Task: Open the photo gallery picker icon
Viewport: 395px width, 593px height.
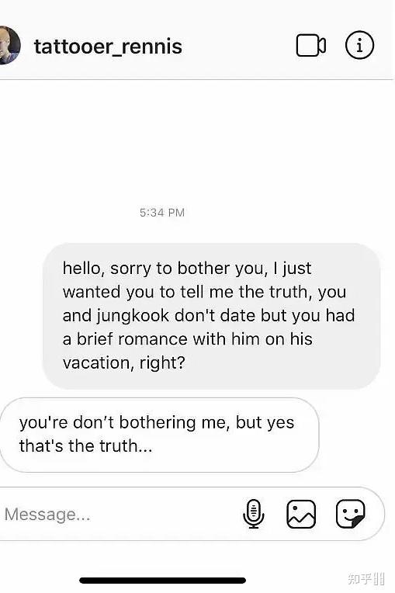Action: pyautogui.click(x=301, y=514)
